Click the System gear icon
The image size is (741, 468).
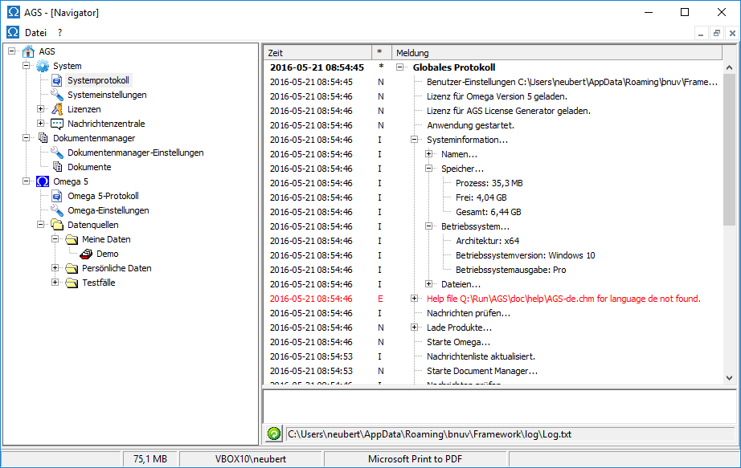click(x=43, y=66)
